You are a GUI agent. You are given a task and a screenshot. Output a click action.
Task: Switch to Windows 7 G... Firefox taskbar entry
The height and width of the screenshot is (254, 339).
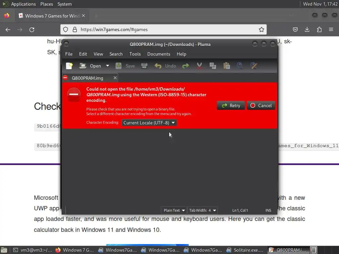point(75,250)
